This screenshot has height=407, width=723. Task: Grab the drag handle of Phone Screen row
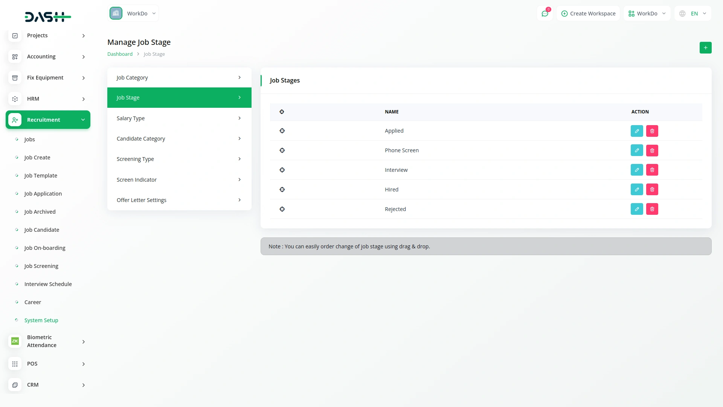coord(282,150)
